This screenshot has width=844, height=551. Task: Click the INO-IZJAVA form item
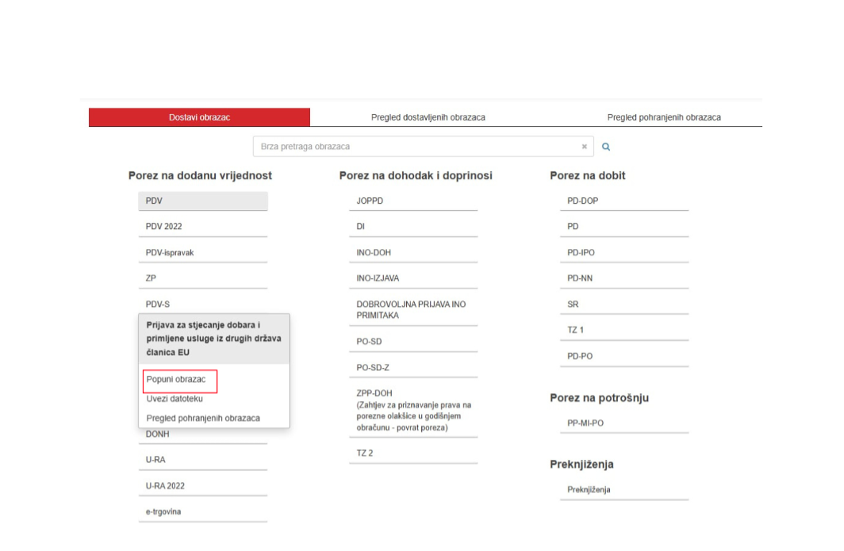412,279
